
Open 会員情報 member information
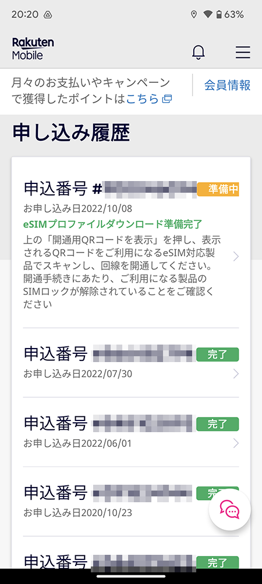tap(227, 85)
